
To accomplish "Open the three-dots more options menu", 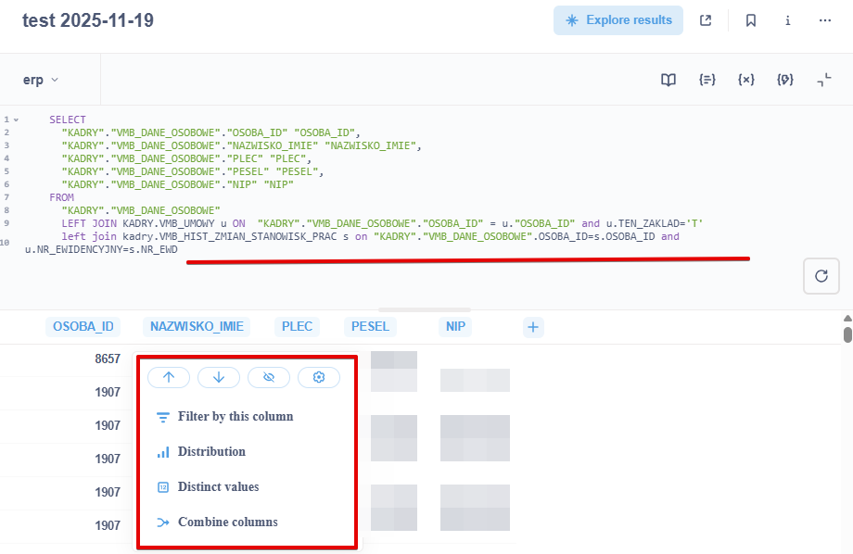I will (x=825, y=20).
